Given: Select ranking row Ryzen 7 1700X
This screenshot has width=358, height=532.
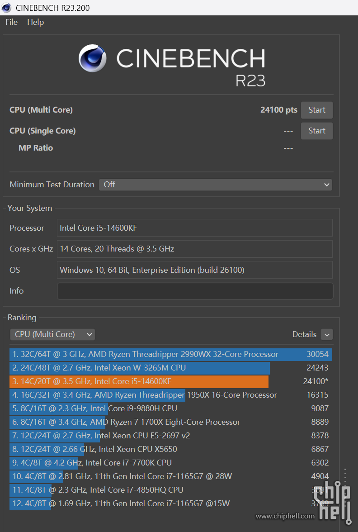Looking at the screenshot, I should pos(171,422).
